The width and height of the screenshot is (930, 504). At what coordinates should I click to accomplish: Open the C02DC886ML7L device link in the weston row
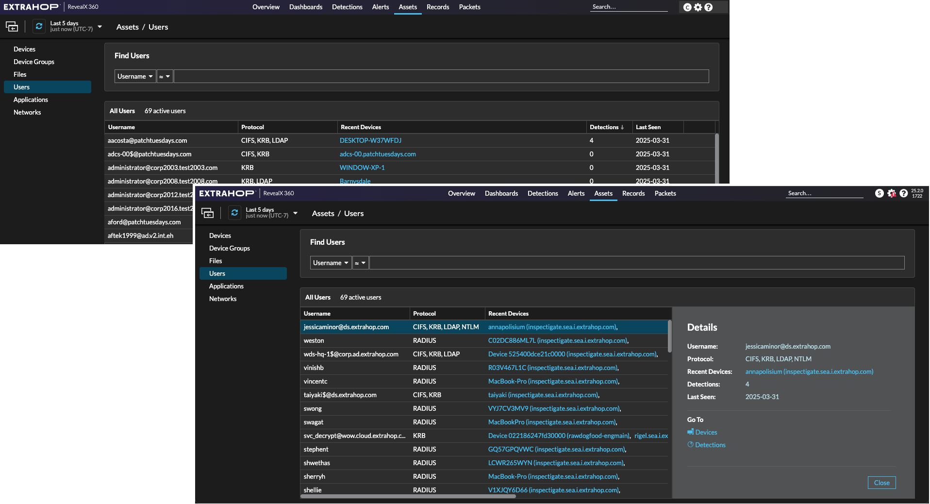click(x=558, y=340)
